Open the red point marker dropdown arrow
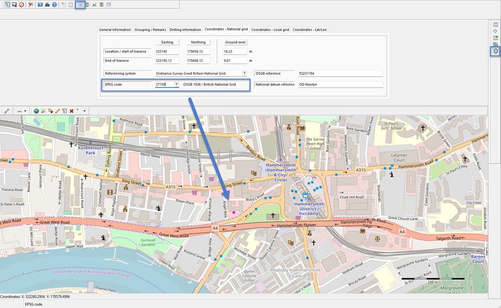 [x=84, y=111]
